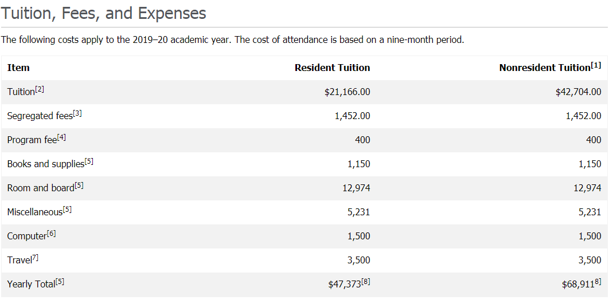
Task: Click the $42,704.00 nonresident tuition amount
Action: click(578, 92)
